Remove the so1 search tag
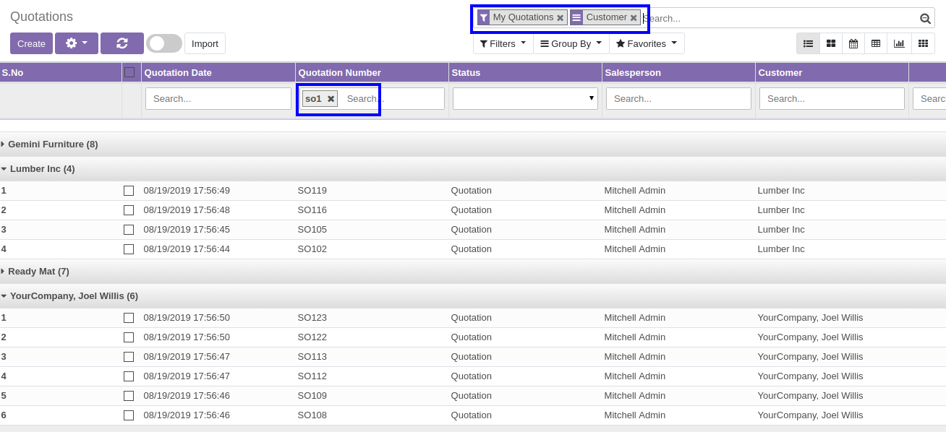The image size is (946, 432). 331,99
